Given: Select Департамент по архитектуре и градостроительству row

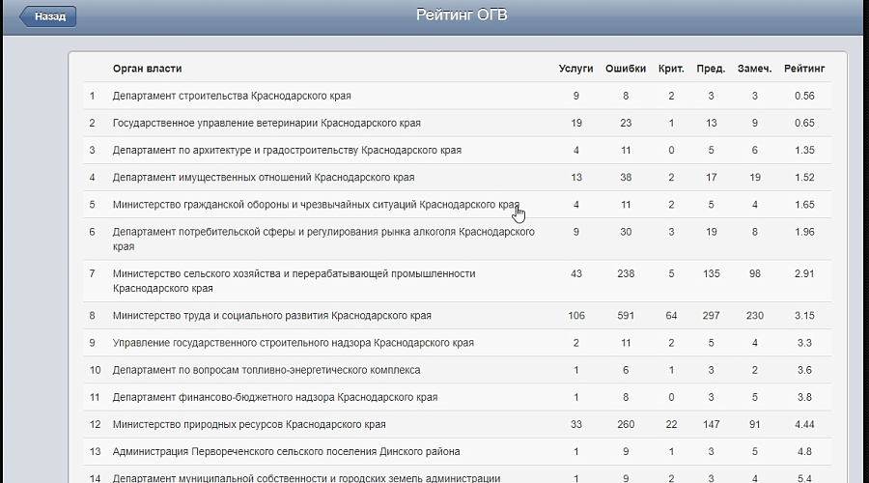Looking at the screenshot, I should [458, 151].
